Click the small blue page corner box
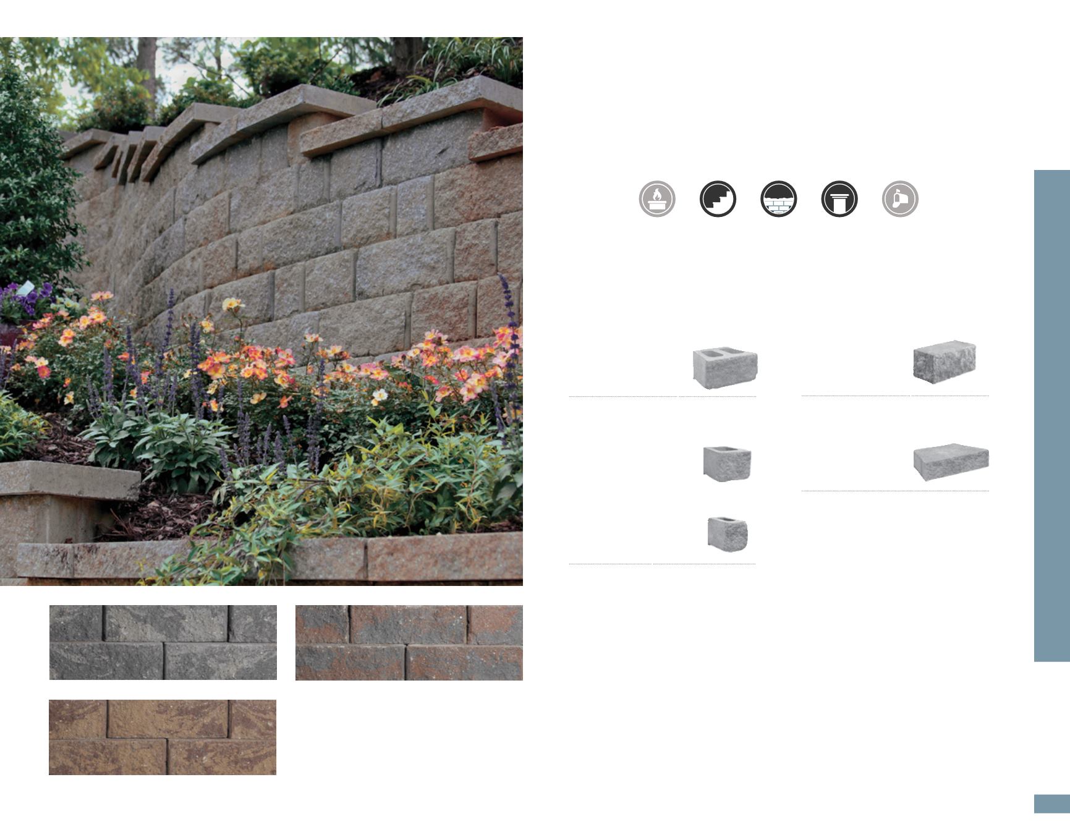Image resolution: width=1070 pixels, height=827 pixels. pos(1052,804)
